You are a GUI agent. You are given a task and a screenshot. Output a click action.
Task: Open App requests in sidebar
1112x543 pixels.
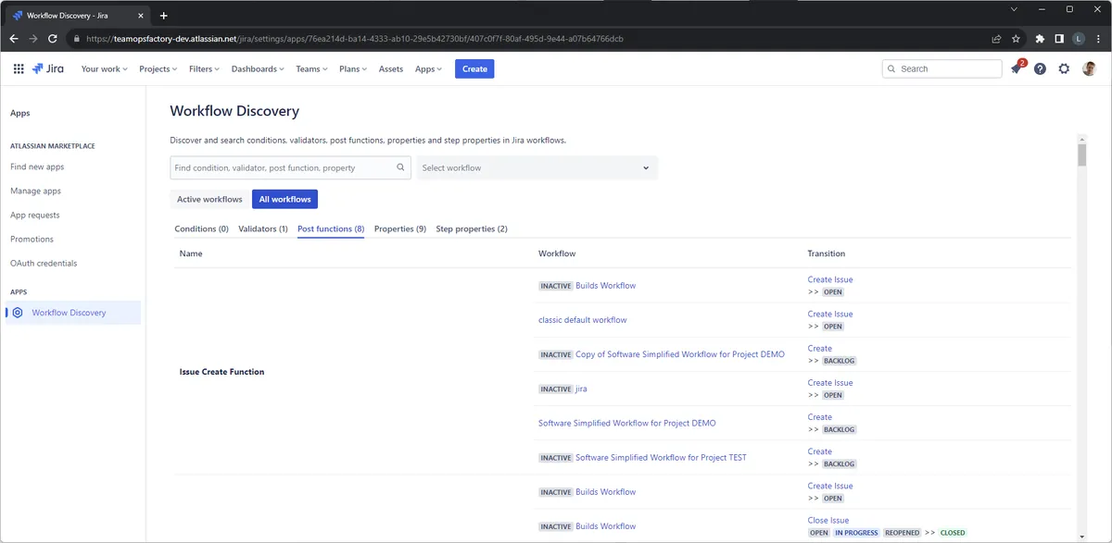(x=34, y=215)
